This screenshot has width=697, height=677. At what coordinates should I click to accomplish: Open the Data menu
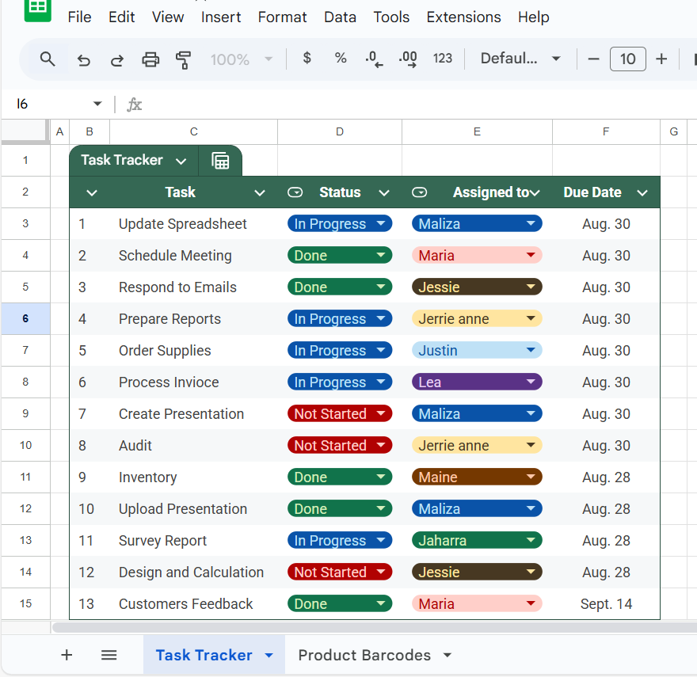tap(340, 17)
